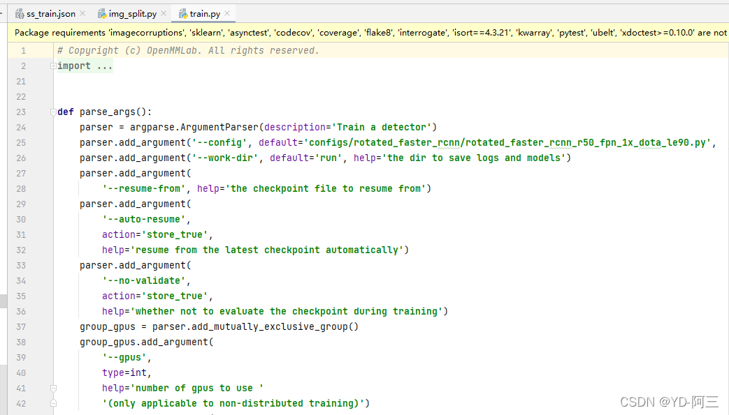Image resolution: width=729 pixels, height=415 pixels.
Task: Click the fold end marker at line 42
Action: click(x=53, y=403)
